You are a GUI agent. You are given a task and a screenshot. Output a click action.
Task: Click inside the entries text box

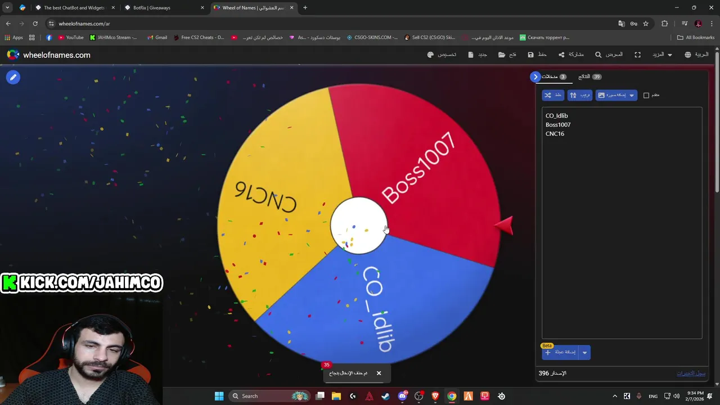tap(622, 223)
